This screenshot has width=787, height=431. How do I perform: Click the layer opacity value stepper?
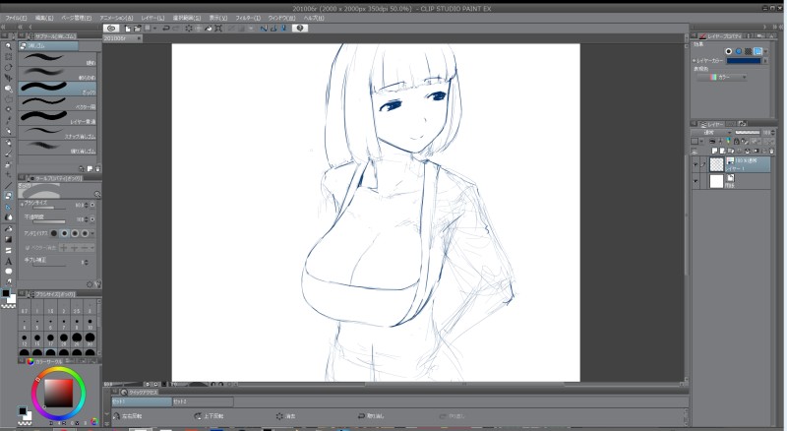click(772, 133)
